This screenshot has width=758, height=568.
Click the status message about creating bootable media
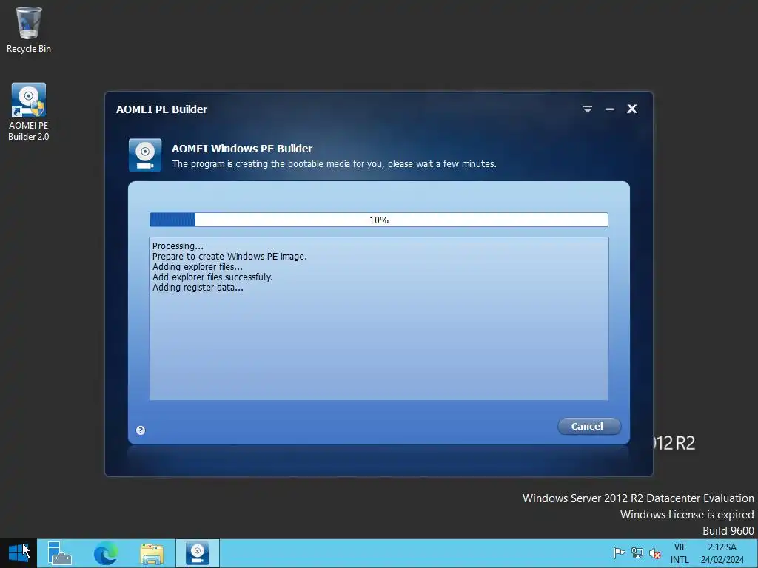[334, 163]
